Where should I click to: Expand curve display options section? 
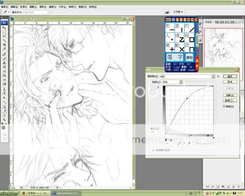pos(153,150)
